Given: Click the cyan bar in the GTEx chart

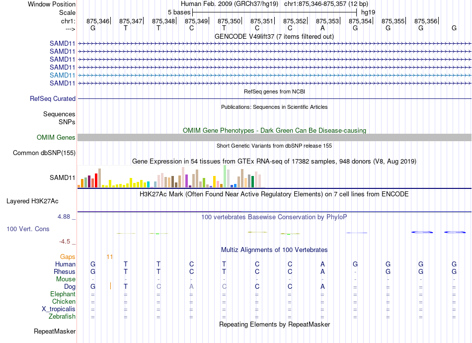Looking at the screenshot, I should pyautogui.click(x=148, y=184).
